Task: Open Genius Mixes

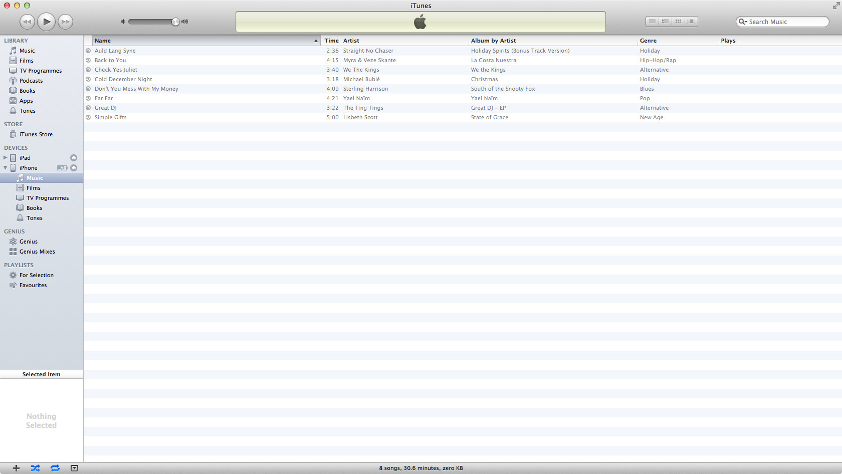Action: [x=37, y=252]
